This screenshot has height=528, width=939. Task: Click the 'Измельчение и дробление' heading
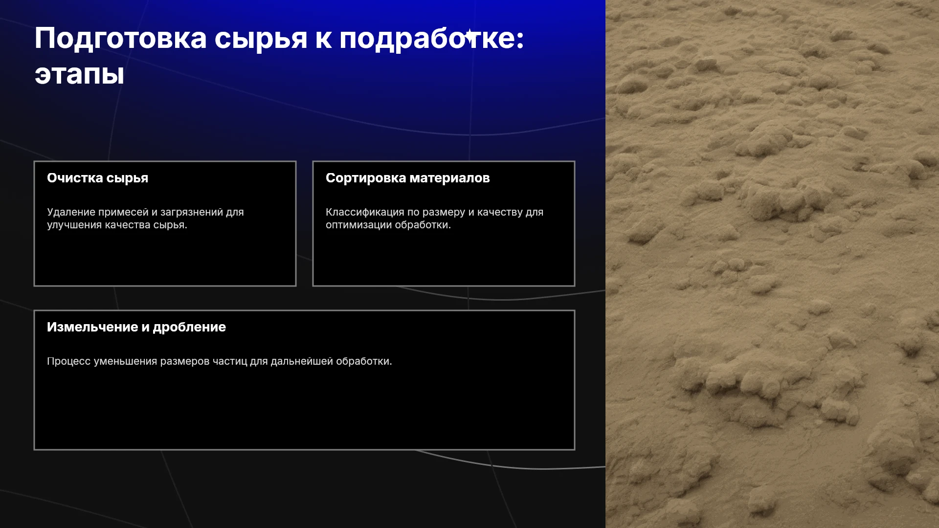click(136, 327)
